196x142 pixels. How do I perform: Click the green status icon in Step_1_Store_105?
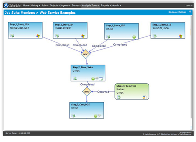click(134, 37)
